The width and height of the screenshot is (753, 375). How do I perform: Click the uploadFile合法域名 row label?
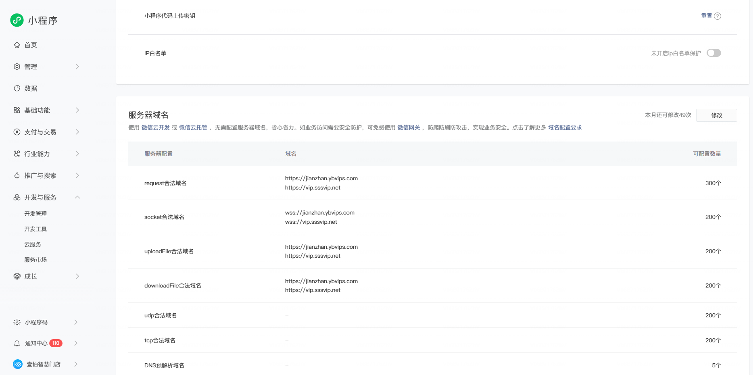pos(169,251)
